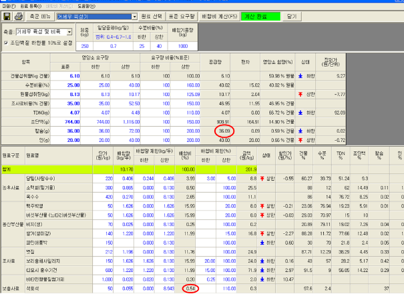
Task: Click 배합량 value 1.196 for 볏짚
Action: click(124, 252)
